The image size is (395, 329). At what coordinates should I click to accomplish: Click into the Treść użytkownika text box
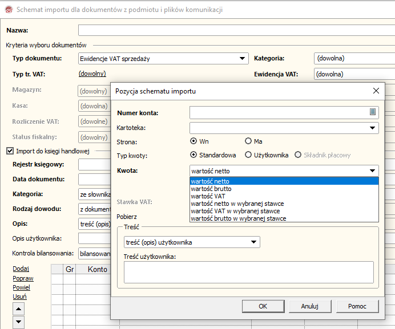pyautogui.click(x=248, y=272)
